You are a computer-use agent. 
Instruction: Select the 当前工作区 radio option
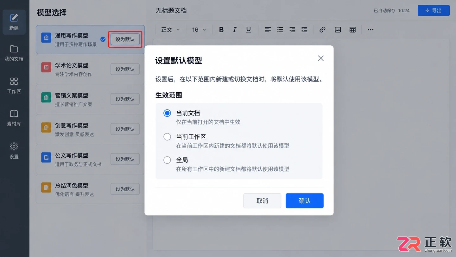[167, 137]
